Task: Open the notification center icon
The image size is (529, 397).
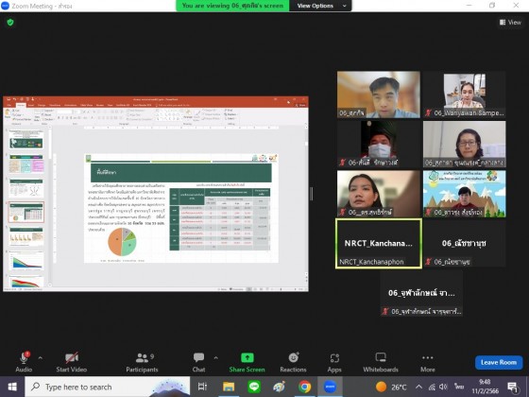Action: pyautogui.click(x=513, y=387)
